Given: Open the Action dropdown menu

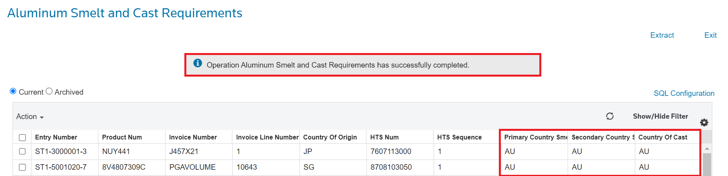Looking at the screenshot, I should click(x=30, y=117).
